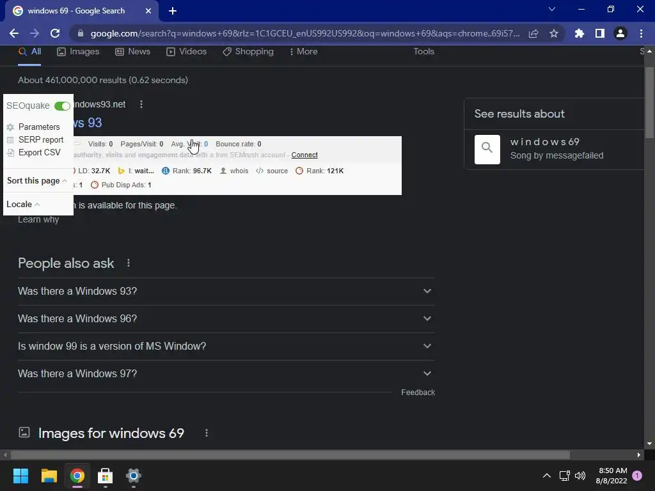Open a new browser tab
This screenshot has height=491, width=655.
173,11
